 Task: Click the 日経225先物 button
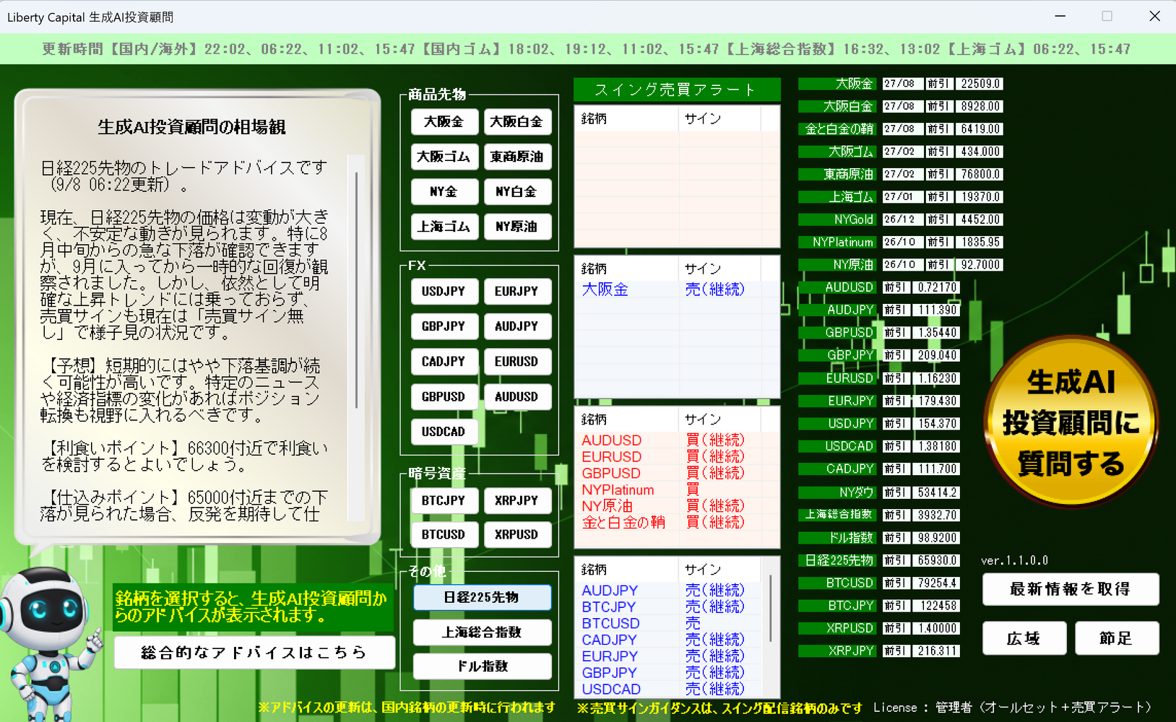pos(482,597)
